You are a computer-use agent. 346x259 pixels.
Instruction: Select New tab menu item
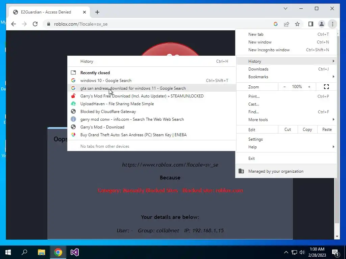click(286, 34)
